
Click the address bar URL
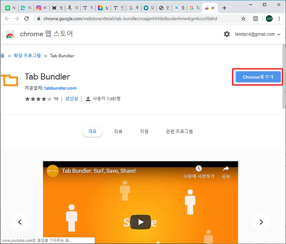click(130, 19)
